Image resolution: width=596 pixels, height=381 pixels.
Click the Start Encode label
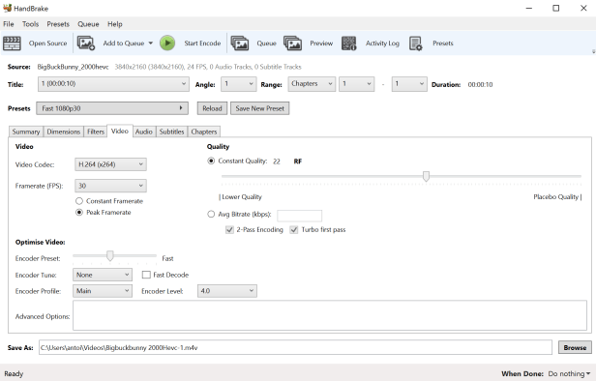point(202,44)
